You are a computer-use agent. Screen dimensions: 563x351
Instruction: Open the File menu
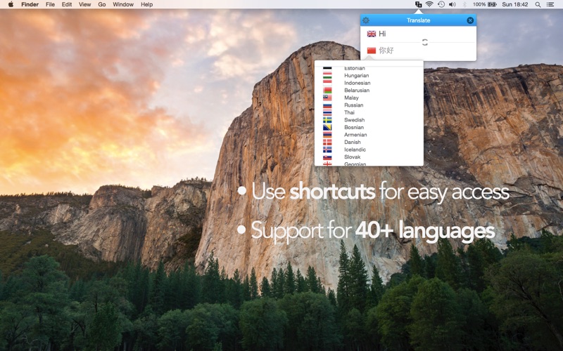[50, 4]
